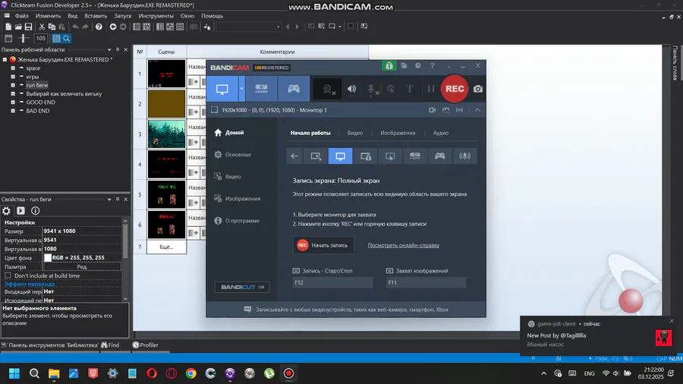Expand the space tree item

click(13, 68)
